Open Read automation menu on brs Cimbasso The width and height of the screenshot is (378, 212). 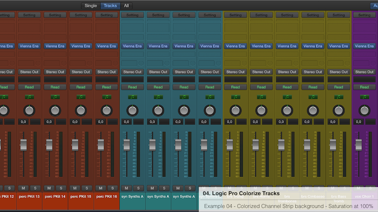313,87
